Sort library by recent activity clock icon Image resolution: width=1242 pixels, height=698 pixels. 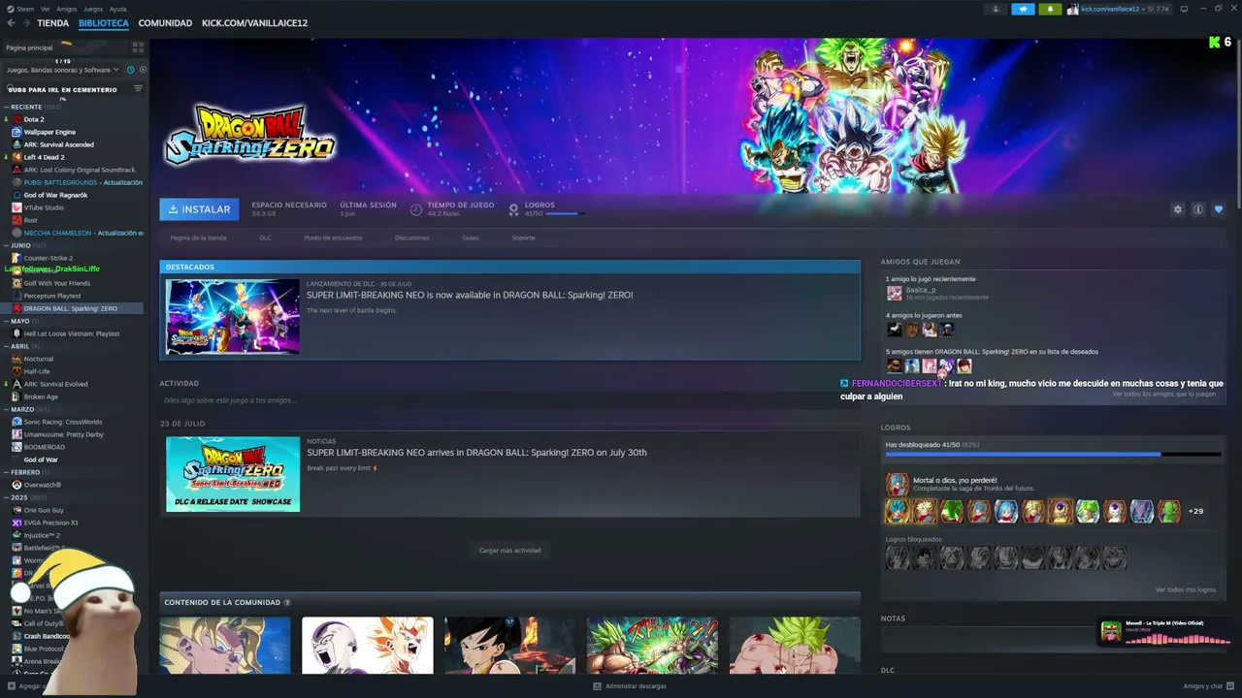click(x=131, y=70)
